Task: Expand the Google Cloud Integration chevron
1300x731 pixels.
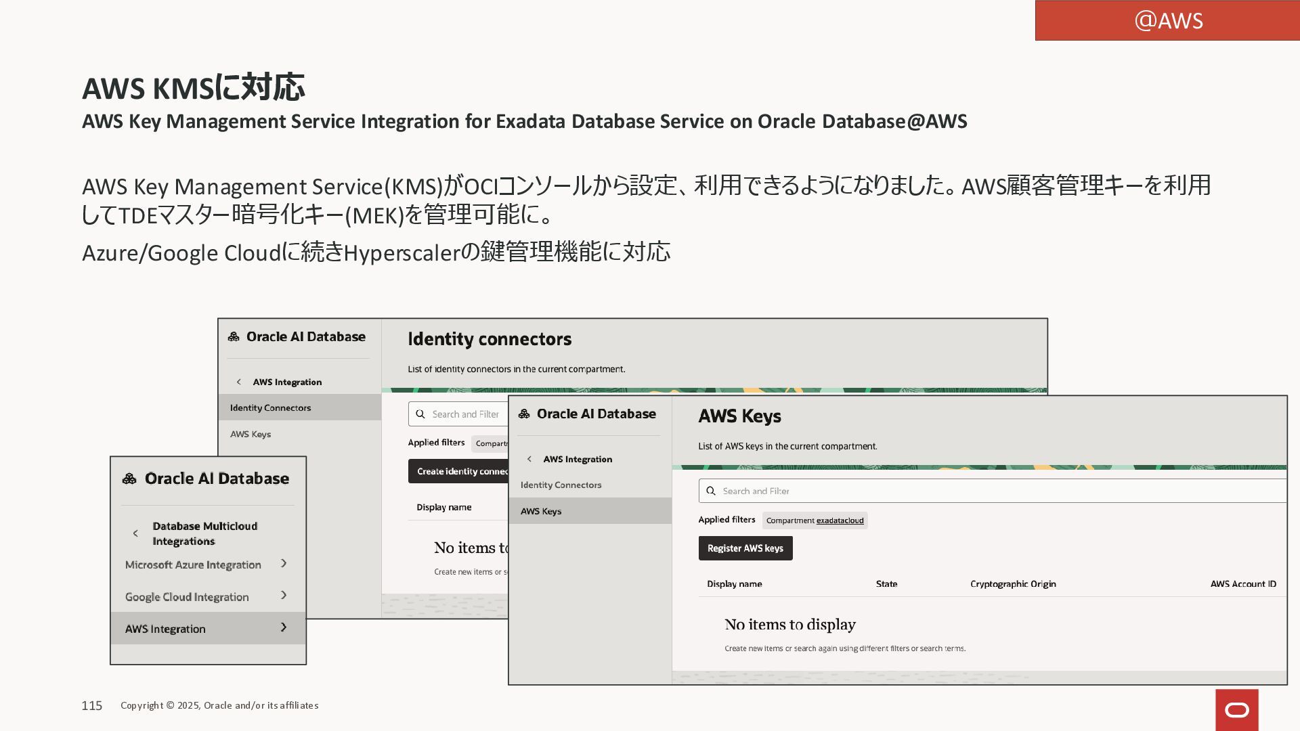Action: coord(284,595)
